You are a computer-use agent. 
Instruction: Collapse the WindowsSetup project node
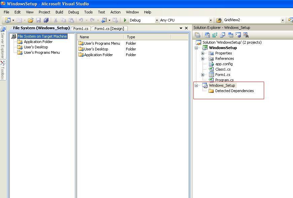pos(196,48)
